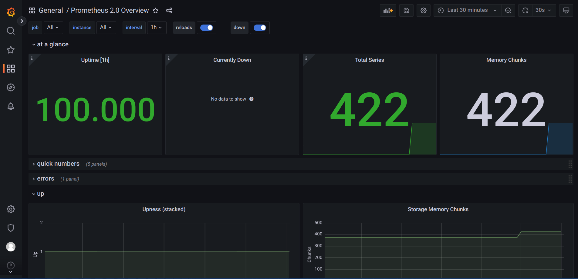The height and width of the screenshot is (279, 578).
Task: Add a new panel to dashboard
Action: (x=388, y=11)
